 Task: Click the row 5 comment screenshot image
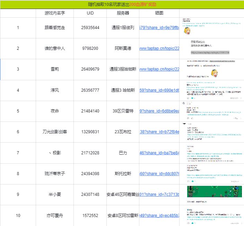(x=212, y=111)
